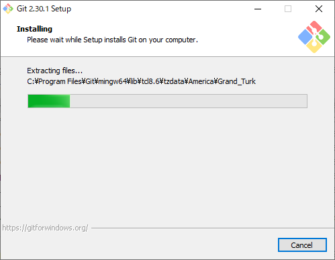Click "Program Files" in the extraction path
The width and height of the screenshot is (335, 260).
click(x=60, y=81)
